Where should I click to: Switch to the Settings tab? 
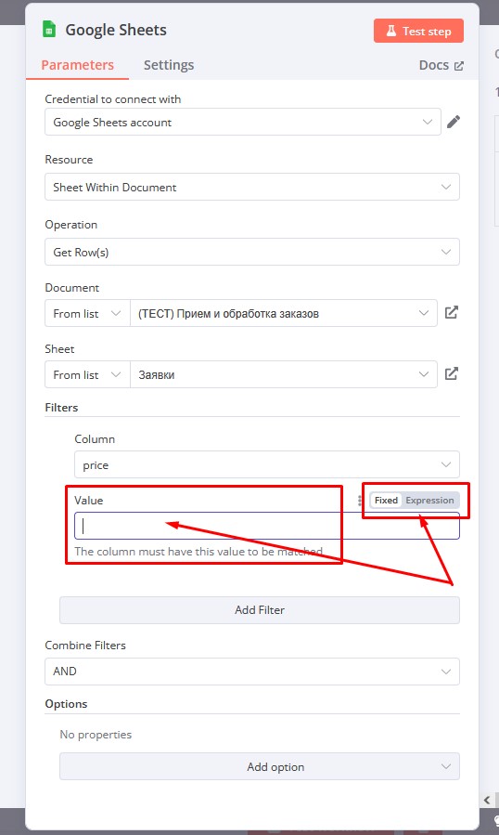click(169, 65)
